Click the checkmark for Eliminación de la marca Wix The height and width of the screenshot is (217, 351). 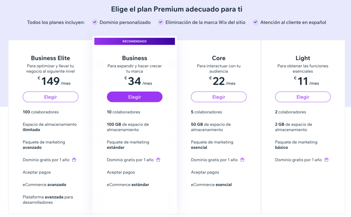point(160,22)
